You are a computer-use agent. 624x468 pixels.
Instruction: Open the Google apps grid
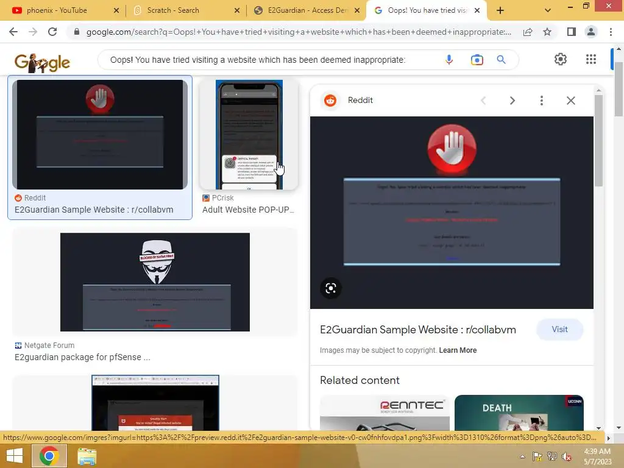pos(591,59)
